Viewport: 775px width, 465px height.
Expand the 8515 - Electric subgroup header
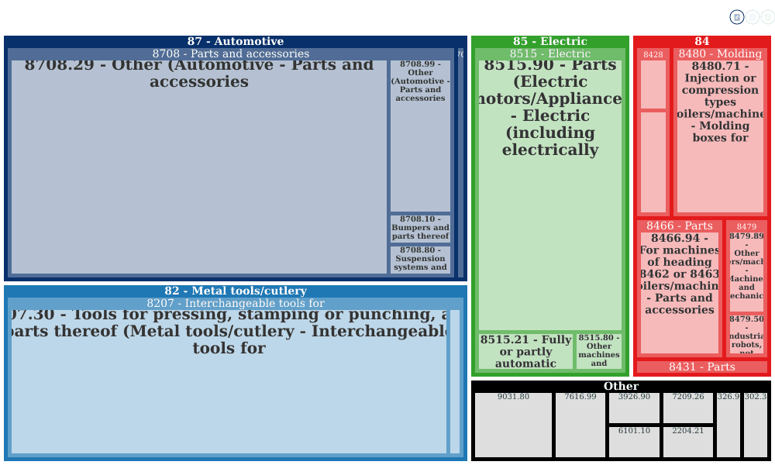click(550, 54)
